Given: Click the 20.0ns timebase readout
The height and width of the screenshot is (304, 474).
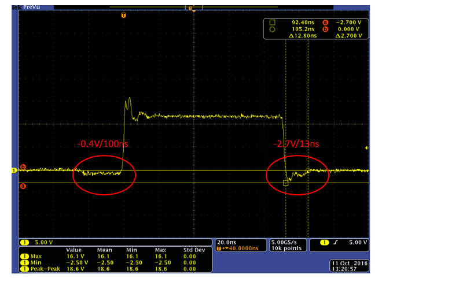Looking at the screenshot, I should tap(226, 242).
